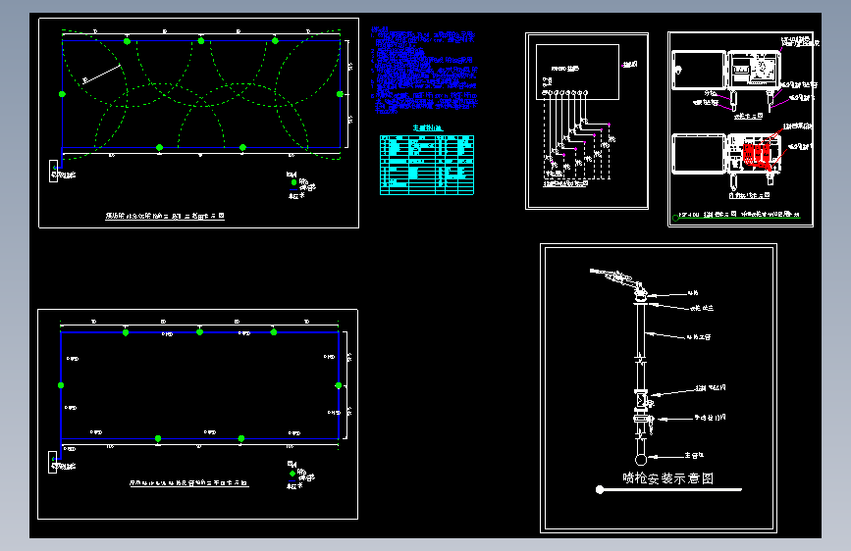Select the solenoid valve body on the riser
851x551 pixels.
[x=642, y=399]
